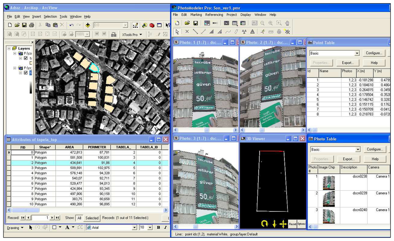Click Export button in Point Table
This screenshot has height=241, width=394.
click(348, 63)
